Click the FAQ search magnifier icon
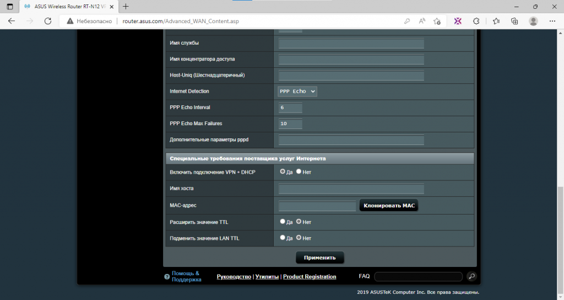The image size is (564, 300). [x=471, y=276]
